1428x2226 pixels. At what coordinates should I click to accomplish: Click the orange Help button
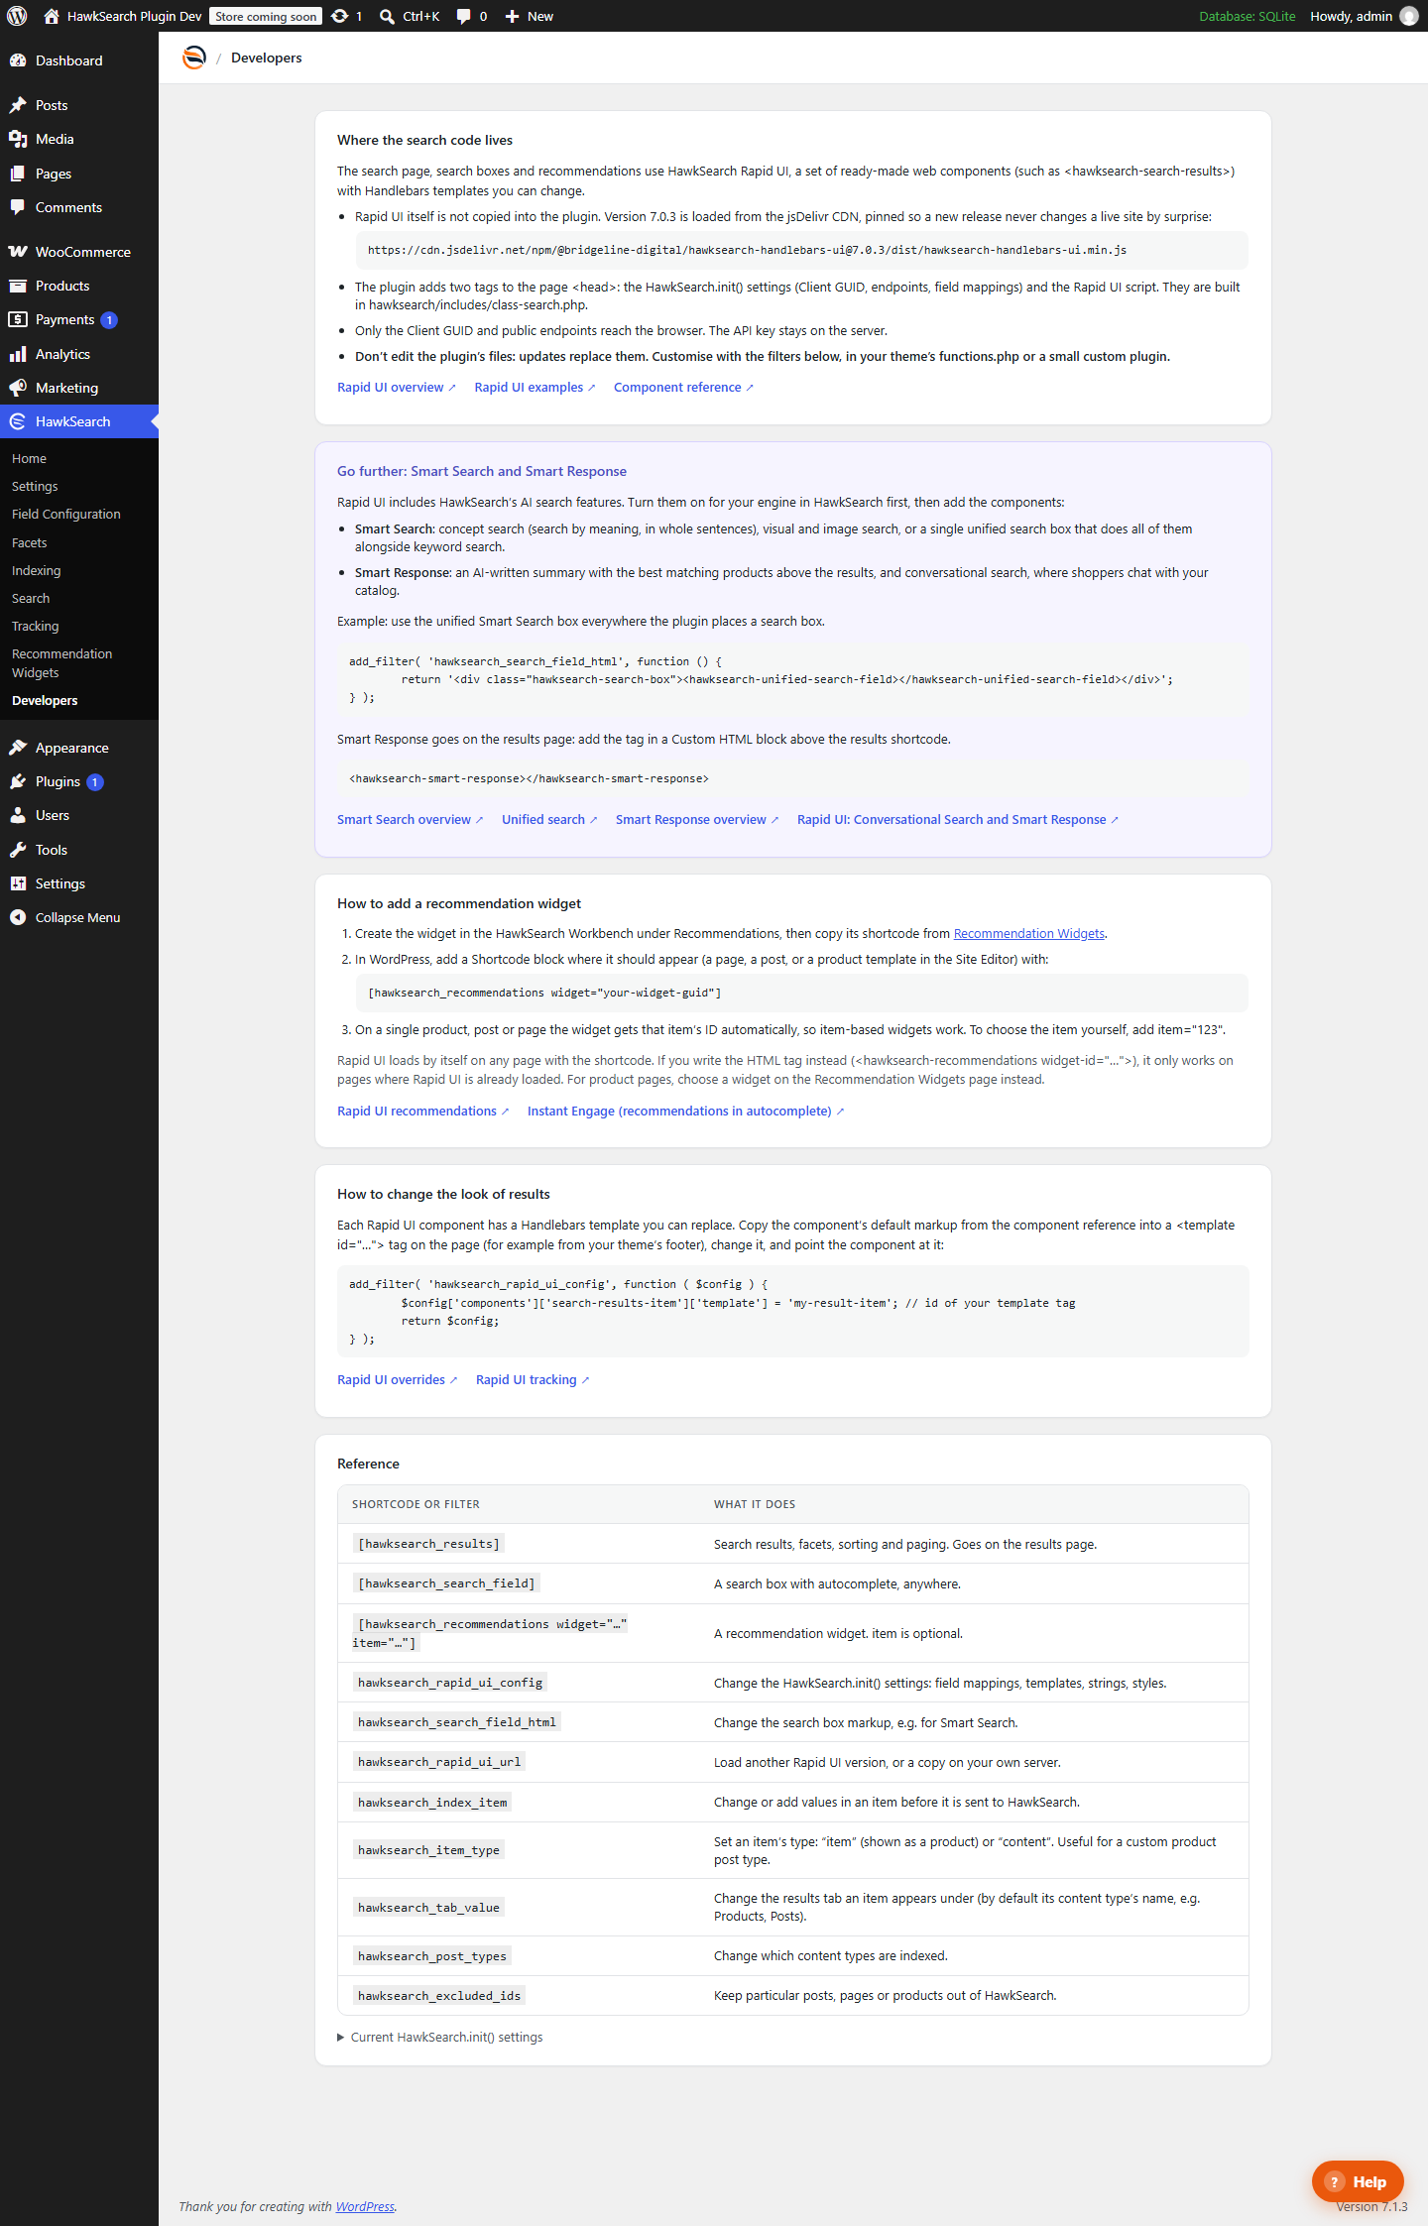pos(1358,2181)
